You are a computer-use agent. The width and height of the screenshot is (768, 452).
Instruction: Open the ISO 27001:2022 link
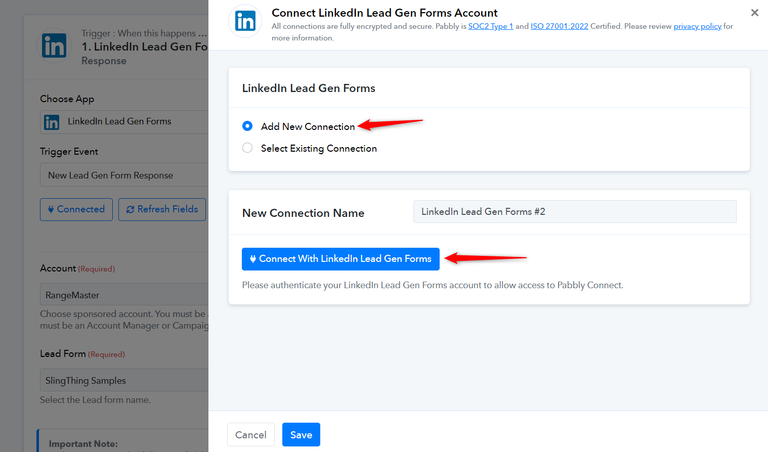coord(560,26)
